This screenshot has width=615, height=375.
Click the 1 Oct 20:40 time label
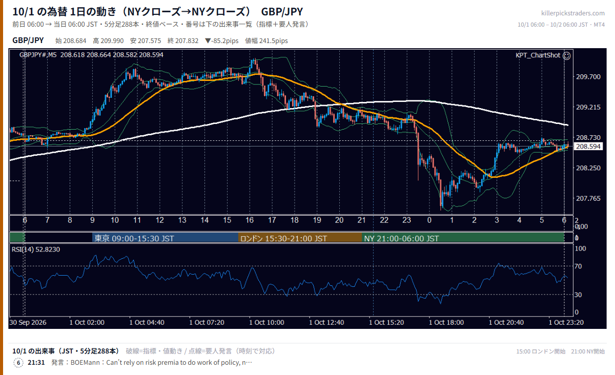coord(506,322)
